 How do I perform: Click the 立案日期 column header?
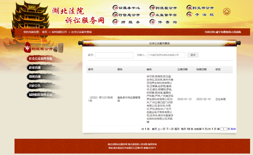pos(182,69)
